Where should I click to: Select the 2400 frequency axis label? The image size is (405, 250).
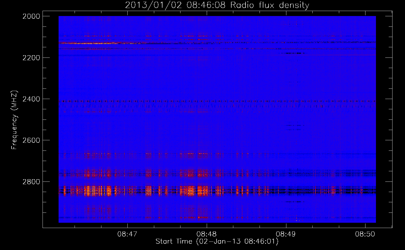tap(31, 99)
